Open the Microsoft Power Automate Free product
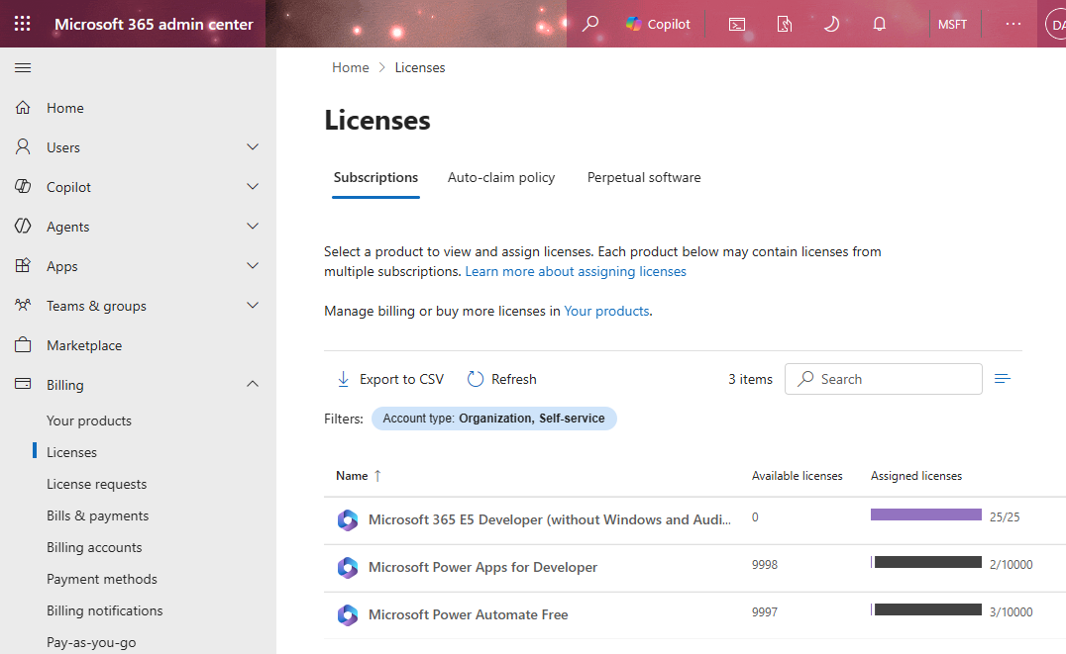This screenshot has width=1066, height=654. pyautogui.click(x=469, y=614)
